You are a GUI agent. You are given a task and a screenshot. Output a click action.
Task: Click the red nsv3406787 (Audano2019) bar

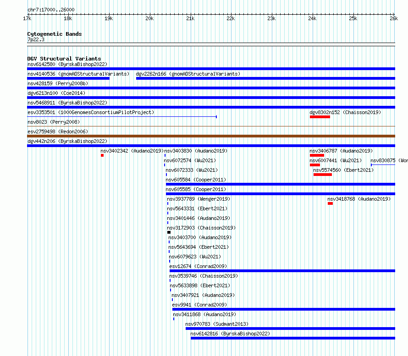coord(317,155)
